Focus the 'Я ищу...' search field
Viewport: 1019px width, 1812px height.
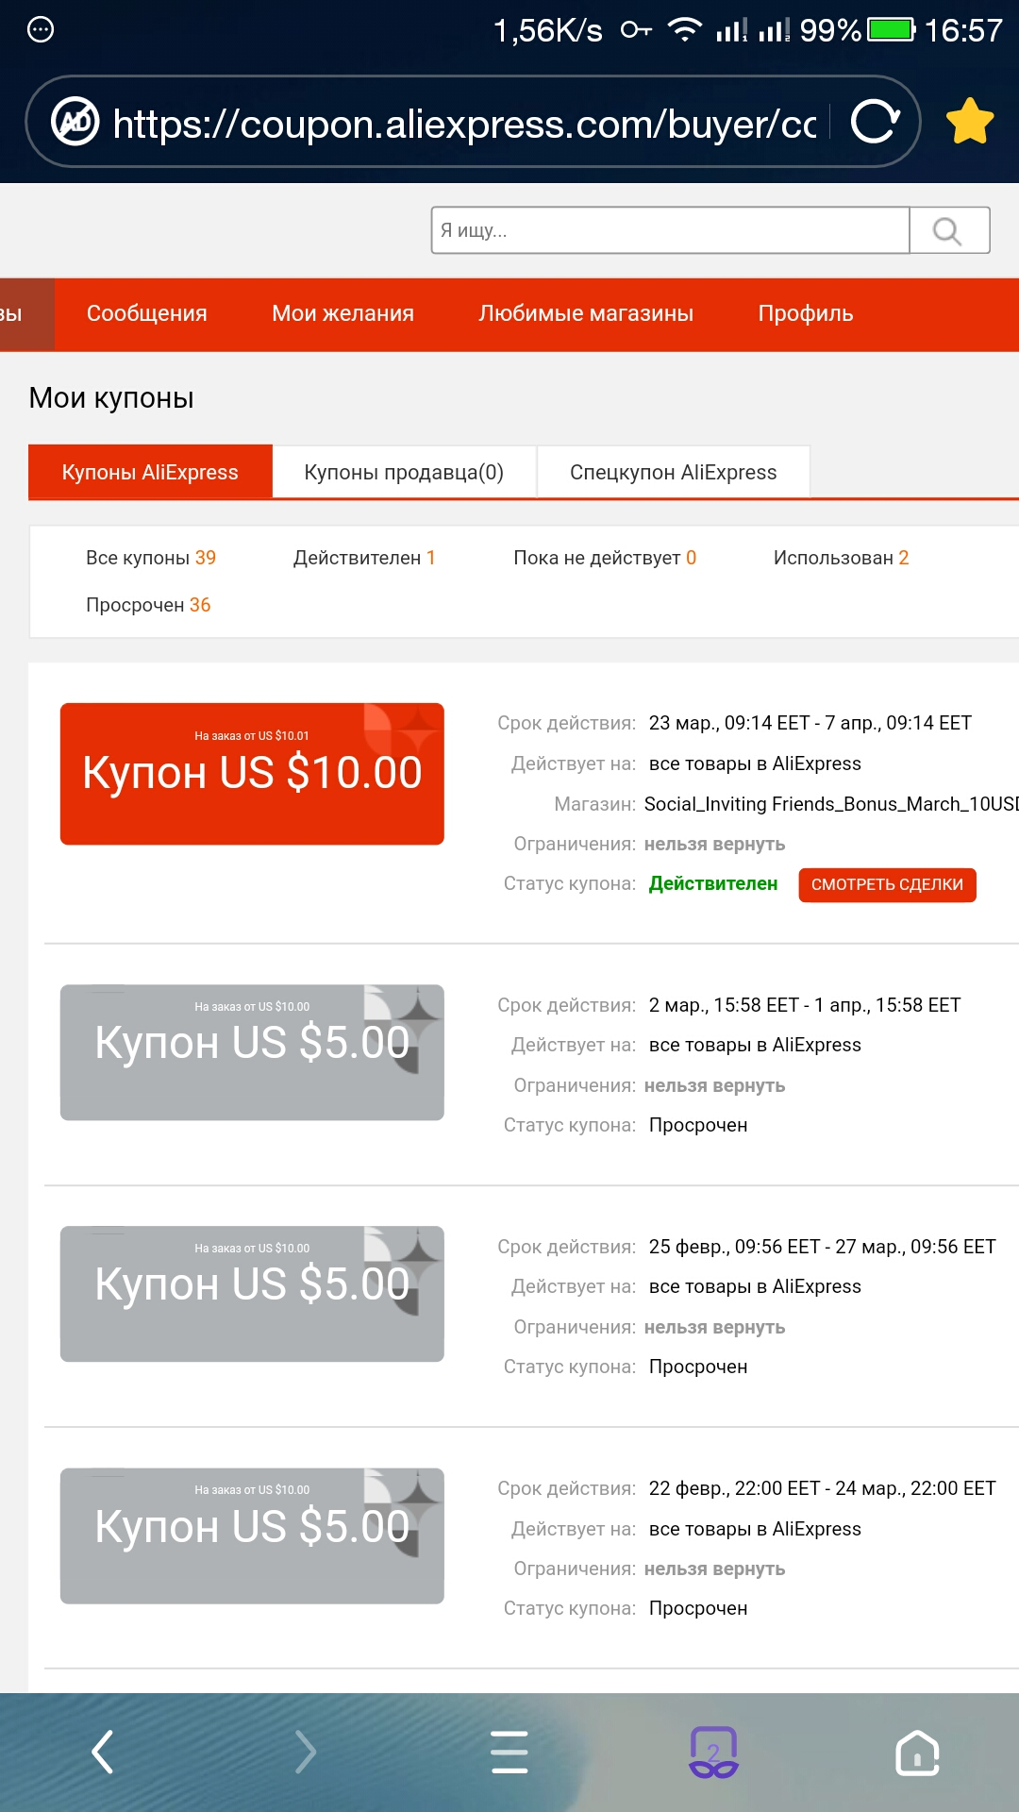[671, 230]
